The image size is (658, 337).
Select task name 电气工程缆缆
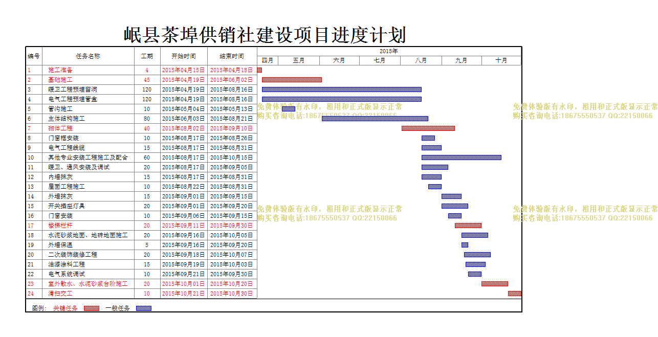pos(67,148)
